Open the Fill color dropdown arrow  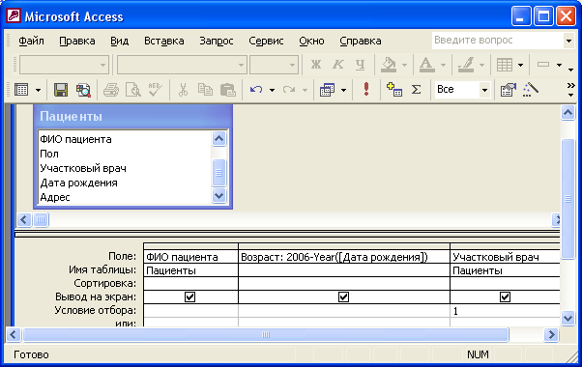point(404,65)
